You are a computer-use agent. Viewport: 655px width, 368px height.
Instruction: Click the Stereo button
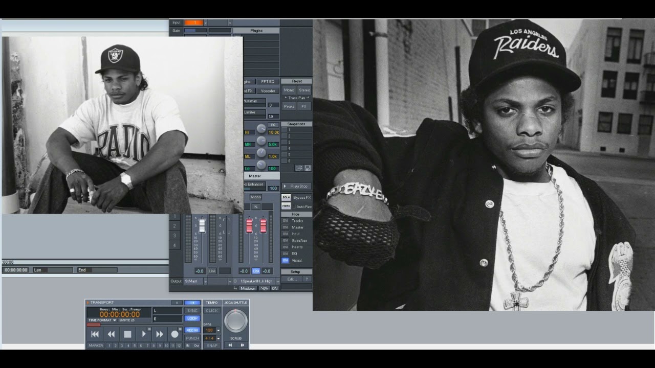pyautogui.click(x=304, y=90)
